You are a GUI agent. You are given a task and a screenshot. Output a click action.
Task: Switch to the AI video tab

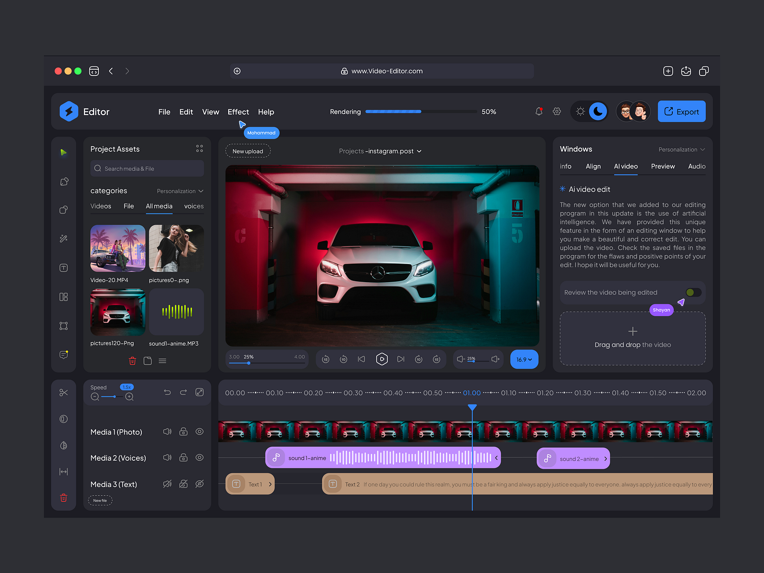pos(626,166)
